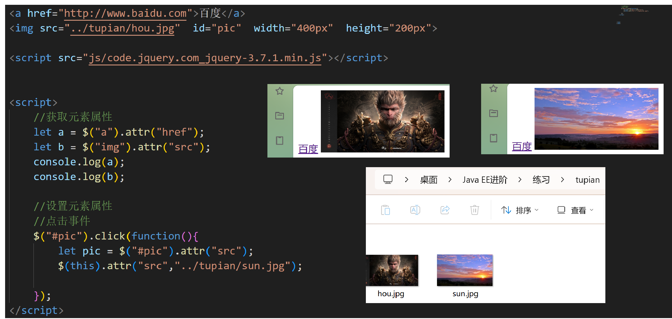Expand the chevron after the monitor icon
This screenshot has width=672, height=319.
coord(406,180)
